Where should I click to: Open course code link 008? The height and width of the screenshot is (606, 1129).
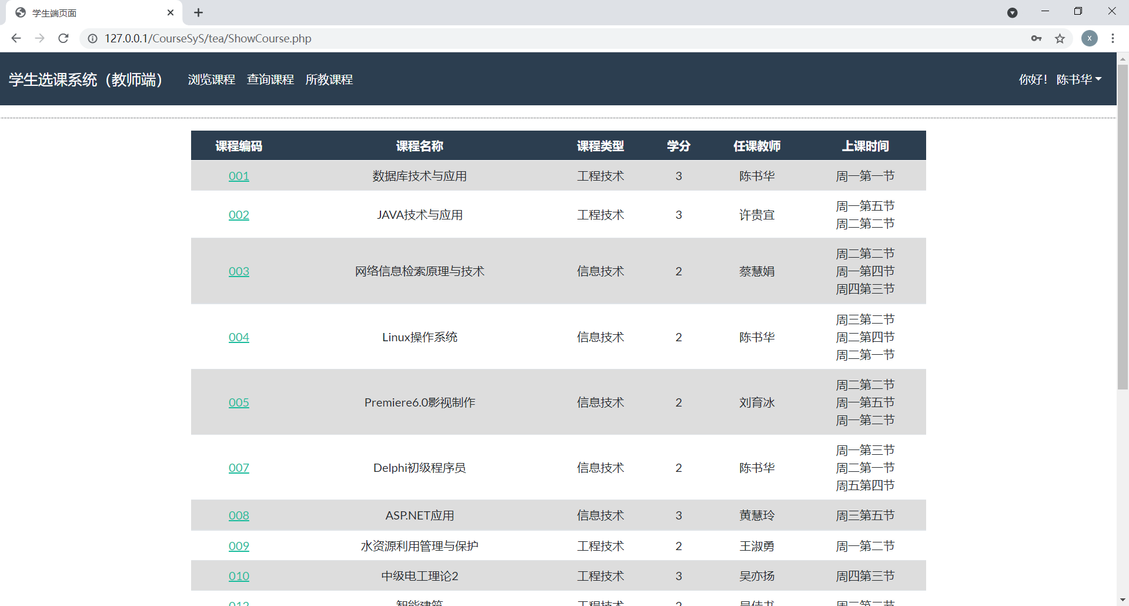tap(239, 515)
